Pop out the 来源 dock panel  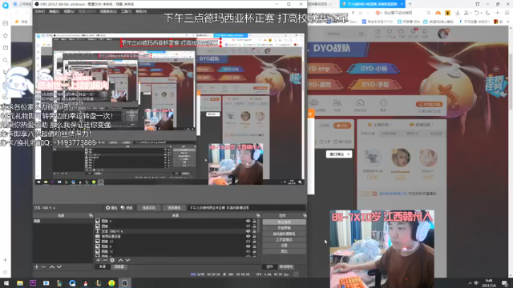coord(258,215)
